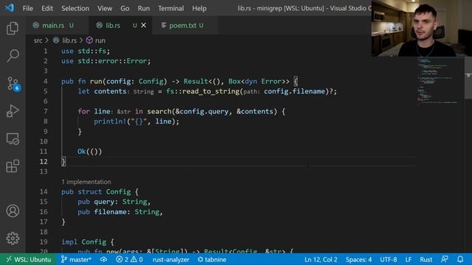This screenshot has height=265, width=472.
Task: Click the VS Code logo icon
Action: (x=10, y=8)
